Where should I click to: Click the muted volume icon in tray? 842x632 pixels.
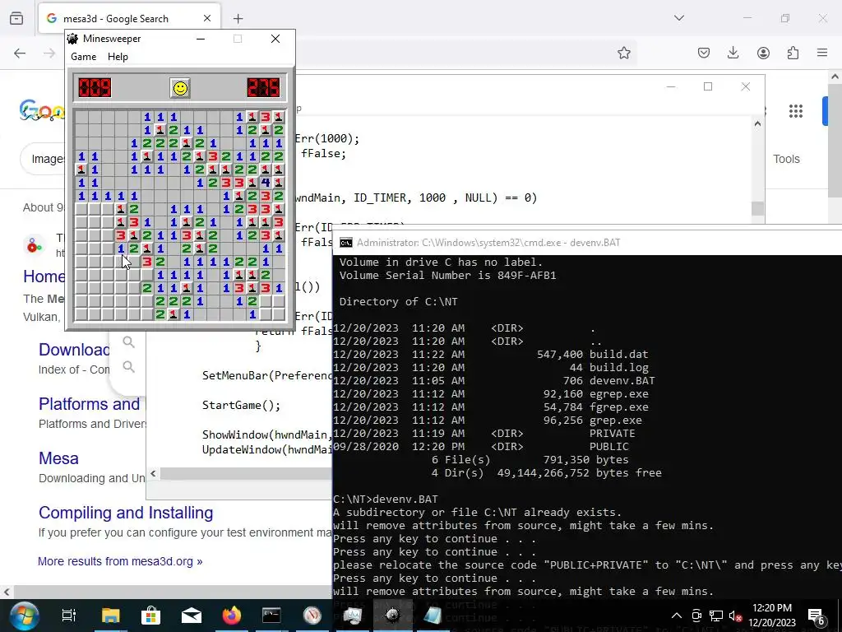[x=736, y=616]
